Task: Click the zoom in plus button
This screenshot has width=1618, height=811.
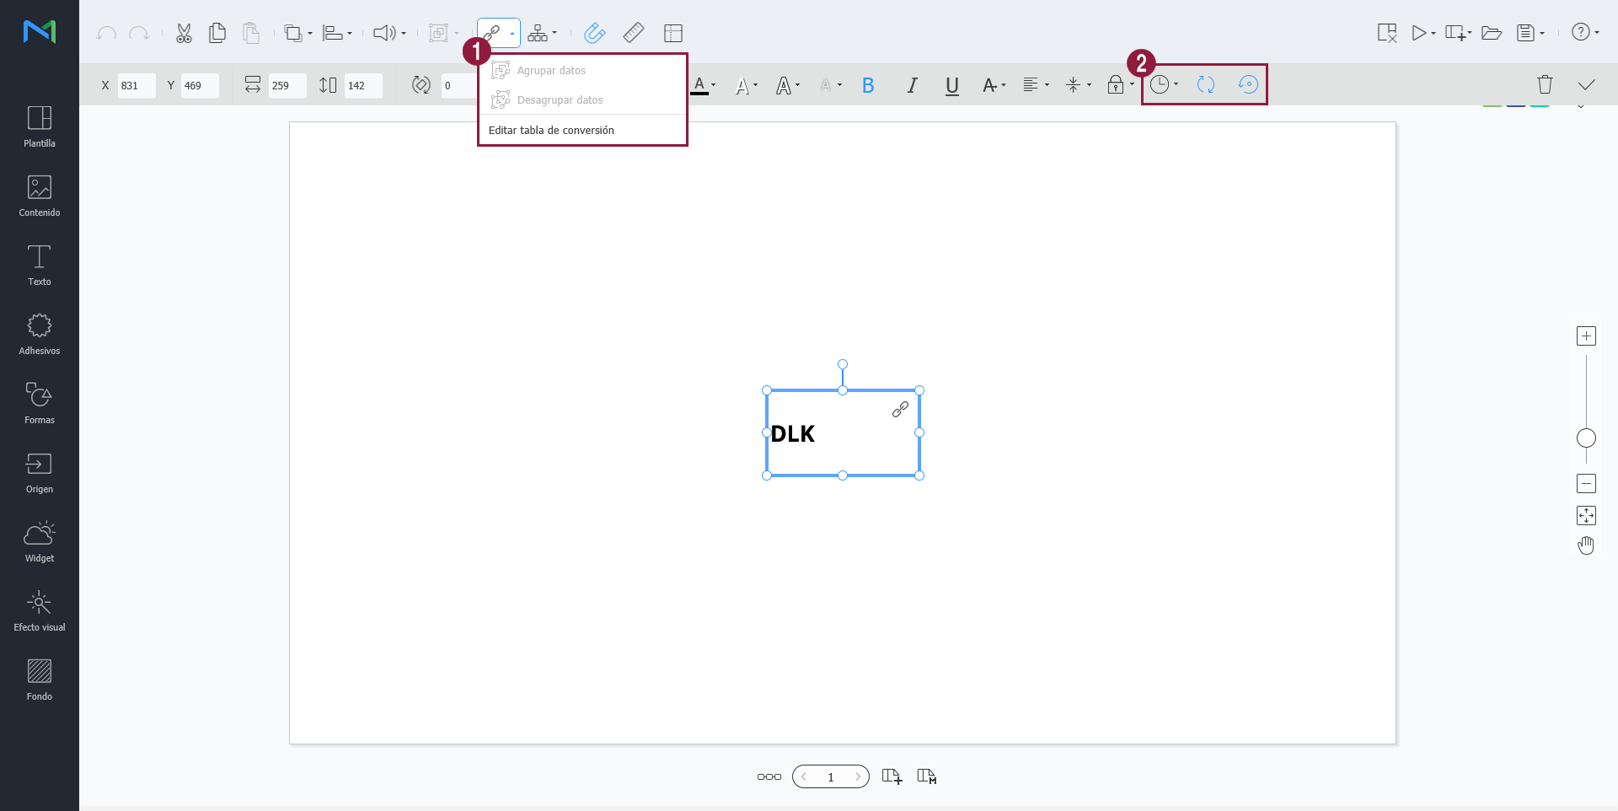Action: coord(1586,336)
